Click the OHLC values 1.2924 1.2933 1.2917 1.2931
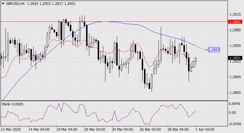 pos(51,4)
